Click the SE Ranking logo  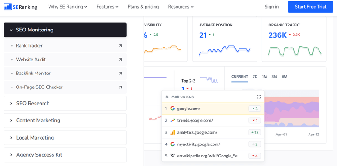point(20,7)
